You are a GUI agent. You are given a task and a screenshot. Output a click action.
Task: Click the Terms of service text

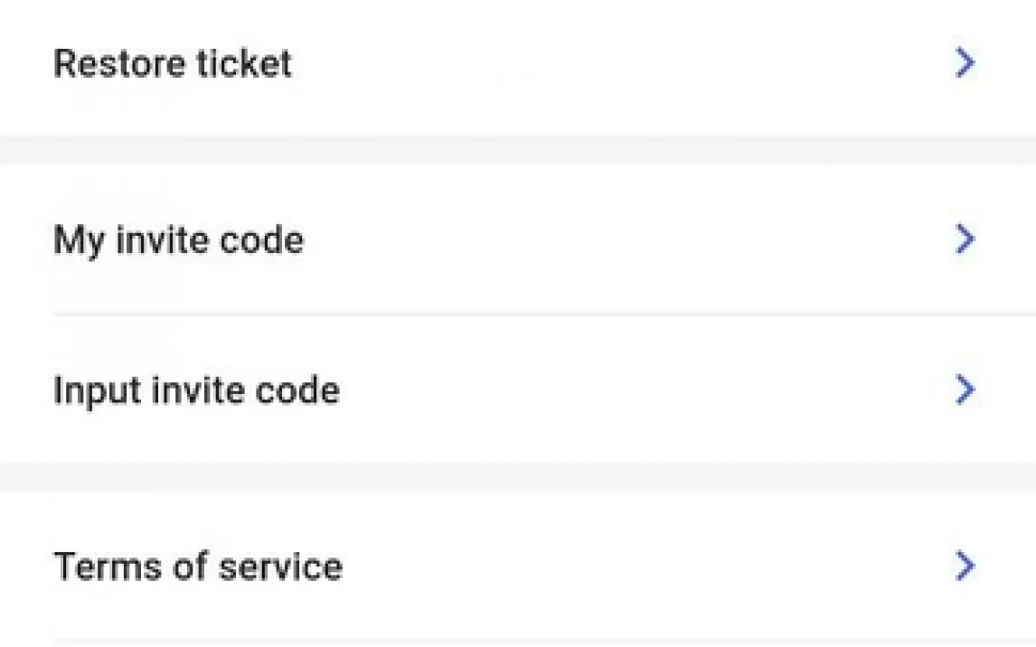(x=198, y=567)
